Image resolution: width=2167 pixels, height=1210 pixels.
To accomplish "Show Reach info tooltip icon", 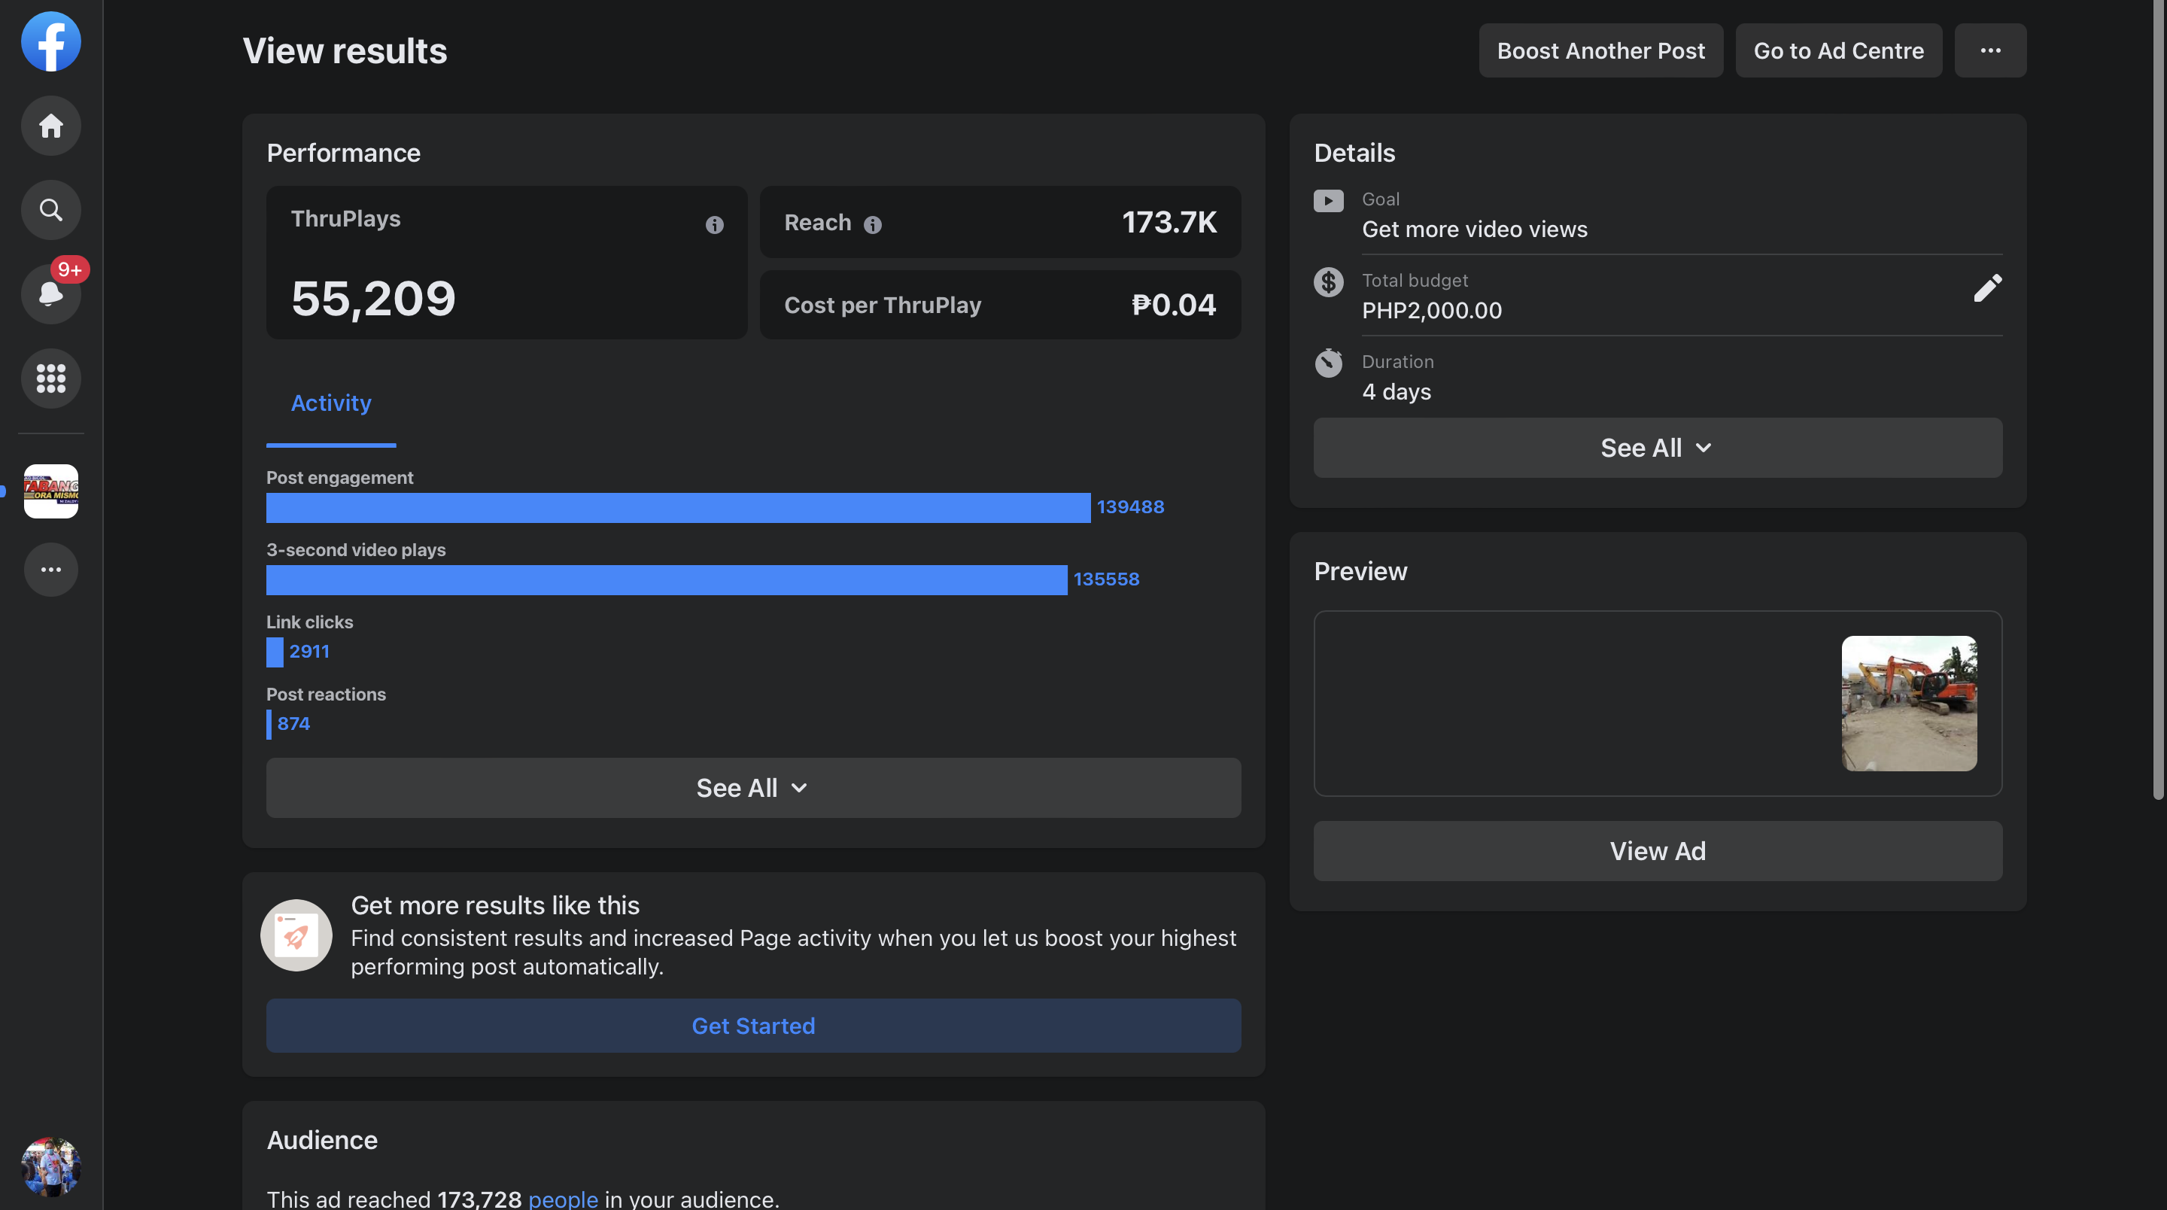I will (872, 225).
